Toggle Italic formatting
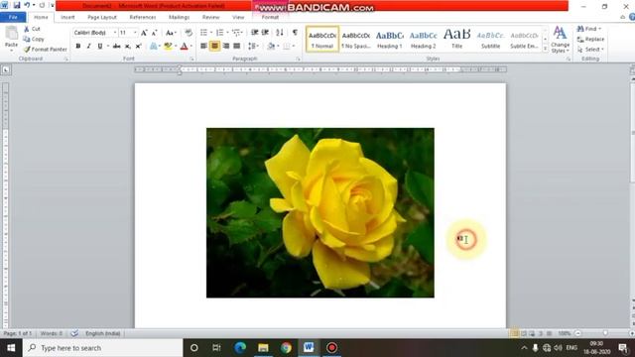The width and height of the screenshot is (635, 357). [88, 47]
